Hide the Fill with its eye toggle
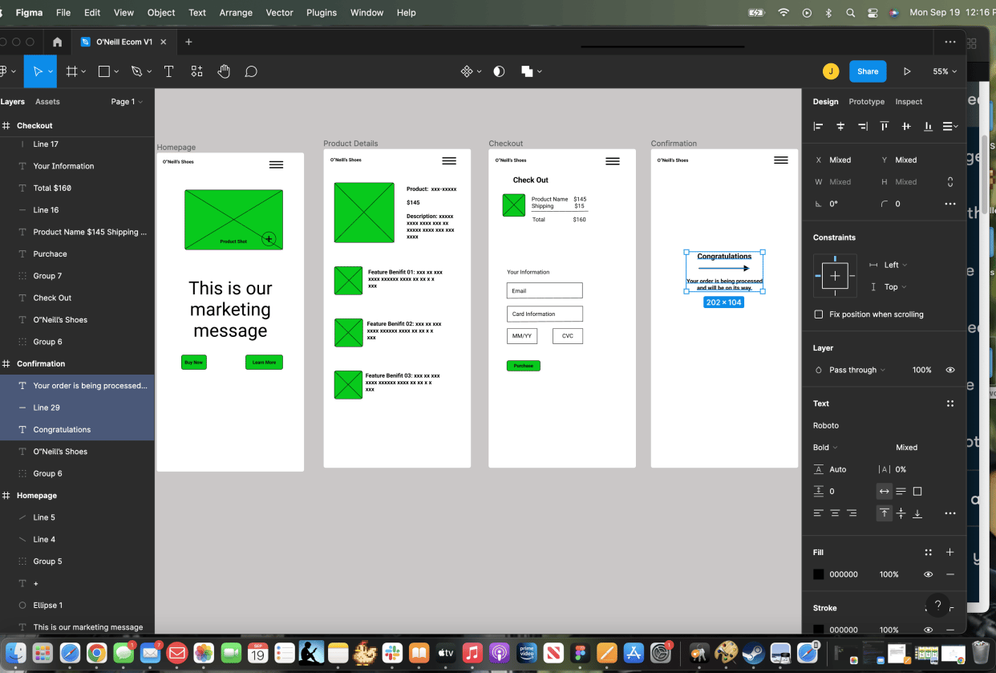Viewport: 996px width, 673px height. [x=928, y=574]
